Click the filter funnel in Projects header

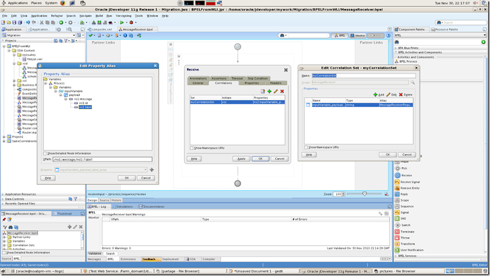(66, 41)
